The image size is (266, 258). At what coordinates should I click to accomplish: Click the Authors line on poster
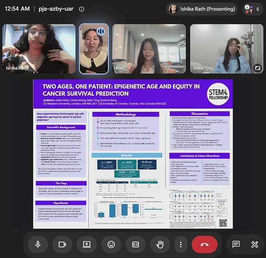click(80, 100)
